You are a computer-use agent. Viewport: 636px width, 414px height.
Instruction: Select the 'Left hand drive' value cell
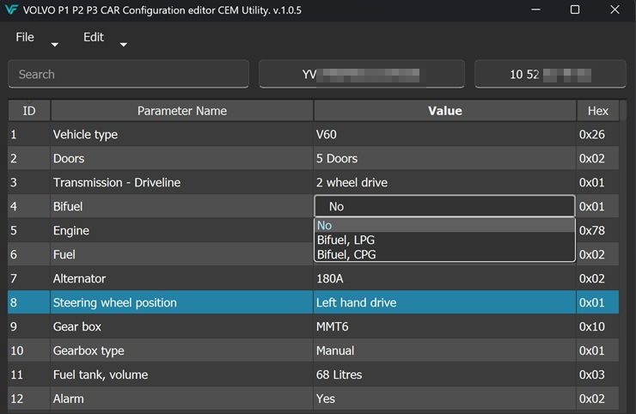tap(445, 302)
